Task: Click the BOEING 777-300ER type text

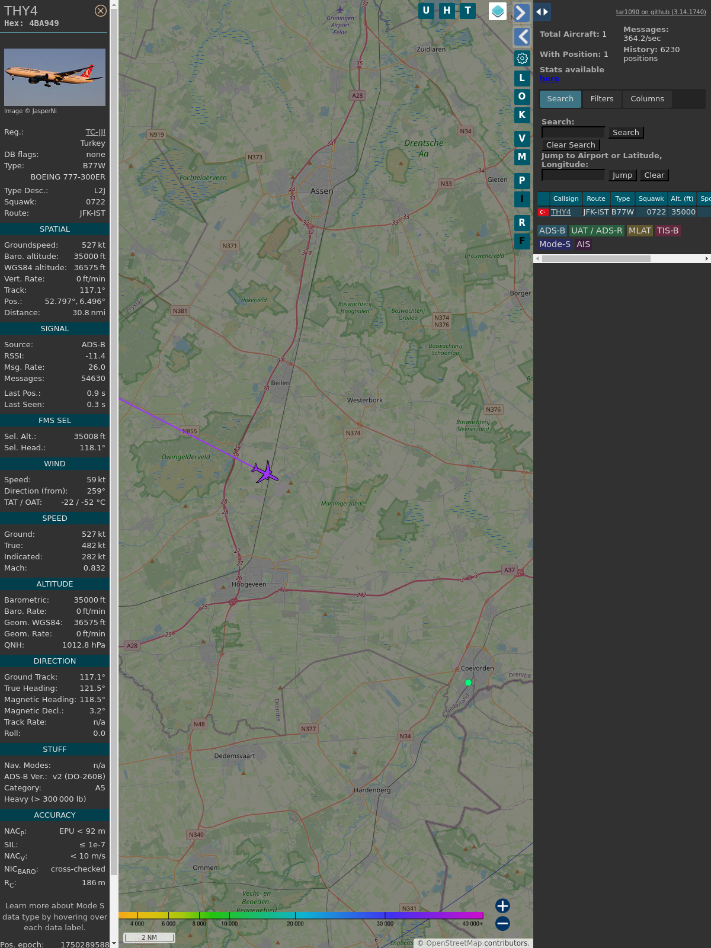Action: point(68,177)
